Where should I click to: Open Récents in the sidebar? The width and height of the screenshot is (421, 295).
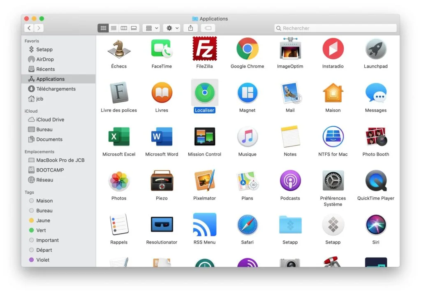58,69
